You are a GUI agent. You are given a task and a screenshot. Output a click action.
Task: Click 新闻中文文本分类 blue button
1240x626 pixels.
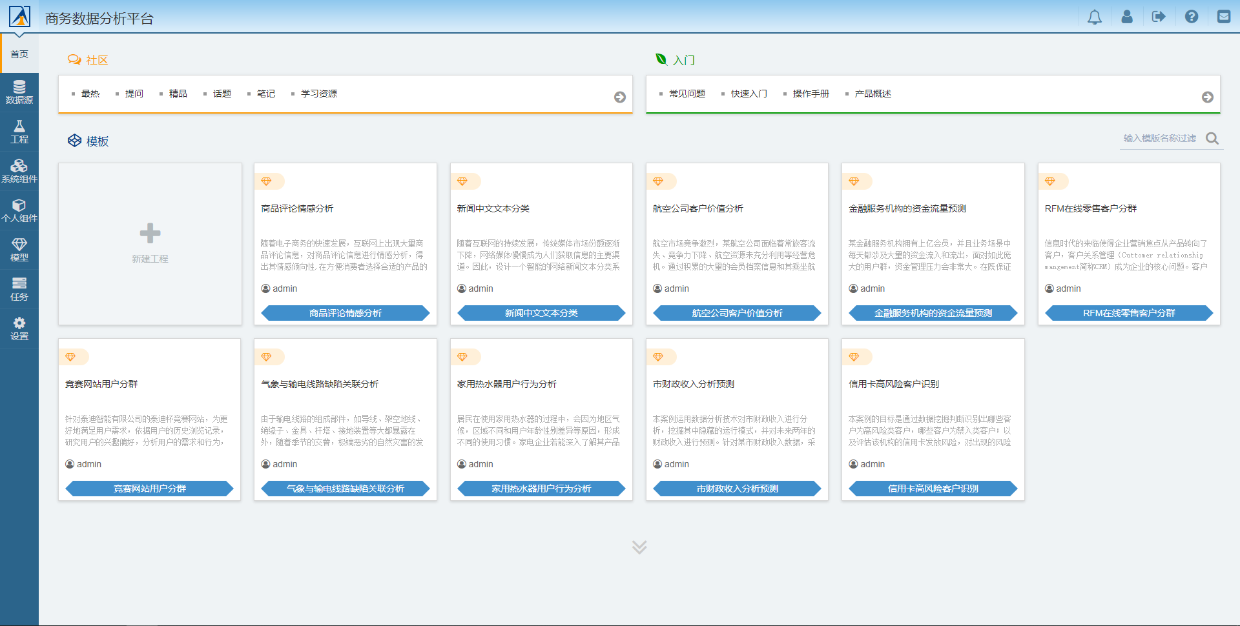[541, 313]
